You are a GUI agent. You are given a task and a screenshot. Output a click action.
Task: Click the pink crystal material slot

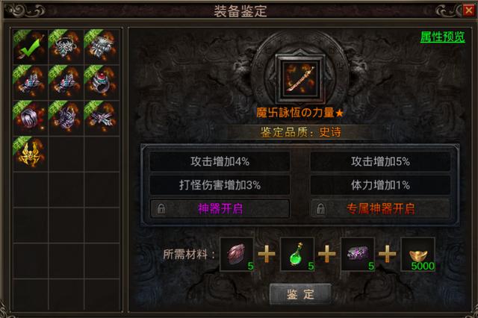pos(237,255)
